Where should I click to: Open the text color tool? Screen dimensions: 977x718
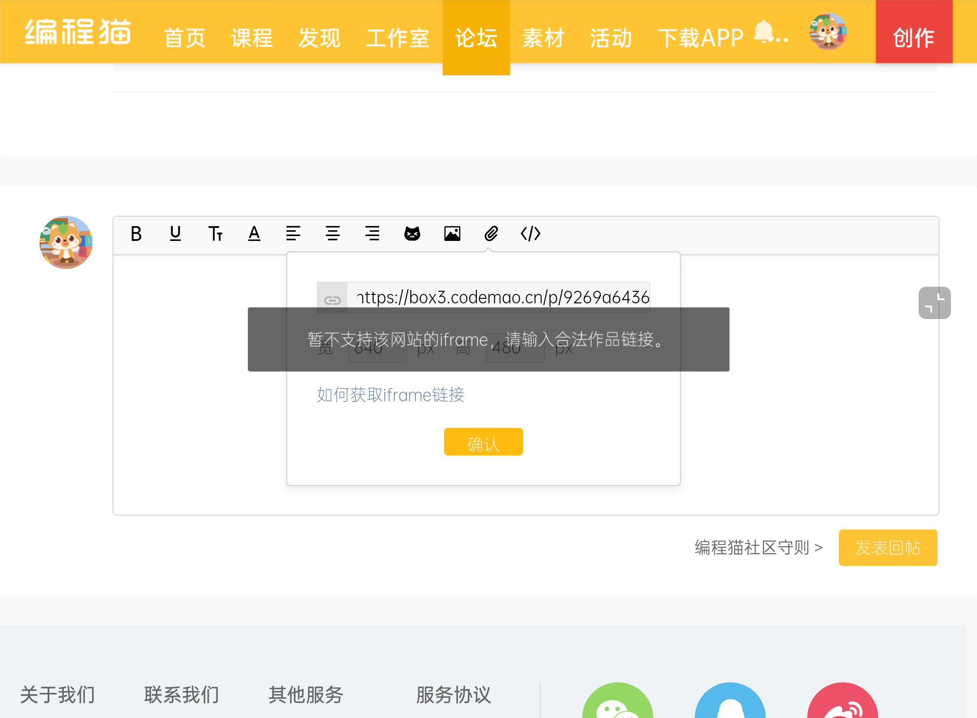tap(254, 234)
